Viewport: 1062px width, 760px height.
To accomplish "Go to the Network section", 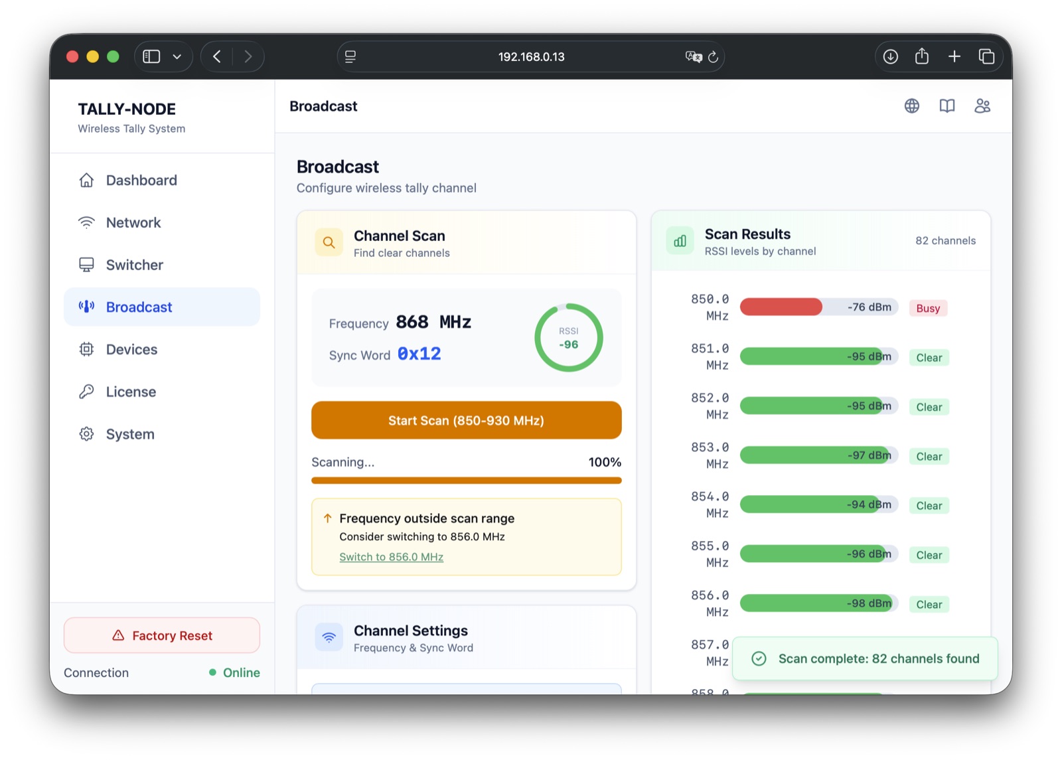I will pyautogui.click(x=161, y=223).
